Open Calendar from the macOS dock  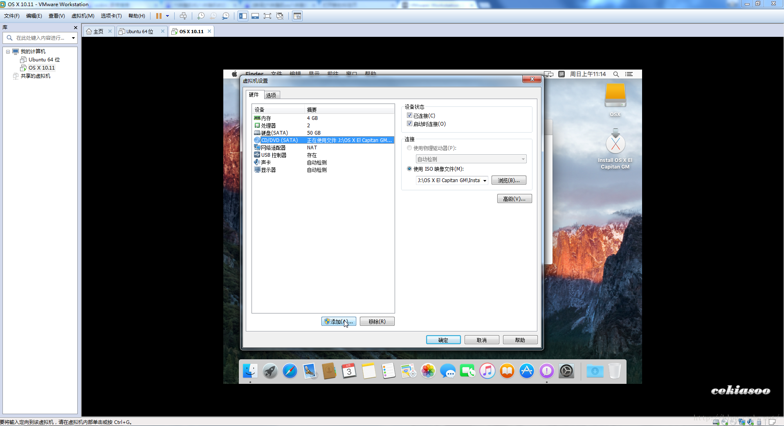pos(349,371)
